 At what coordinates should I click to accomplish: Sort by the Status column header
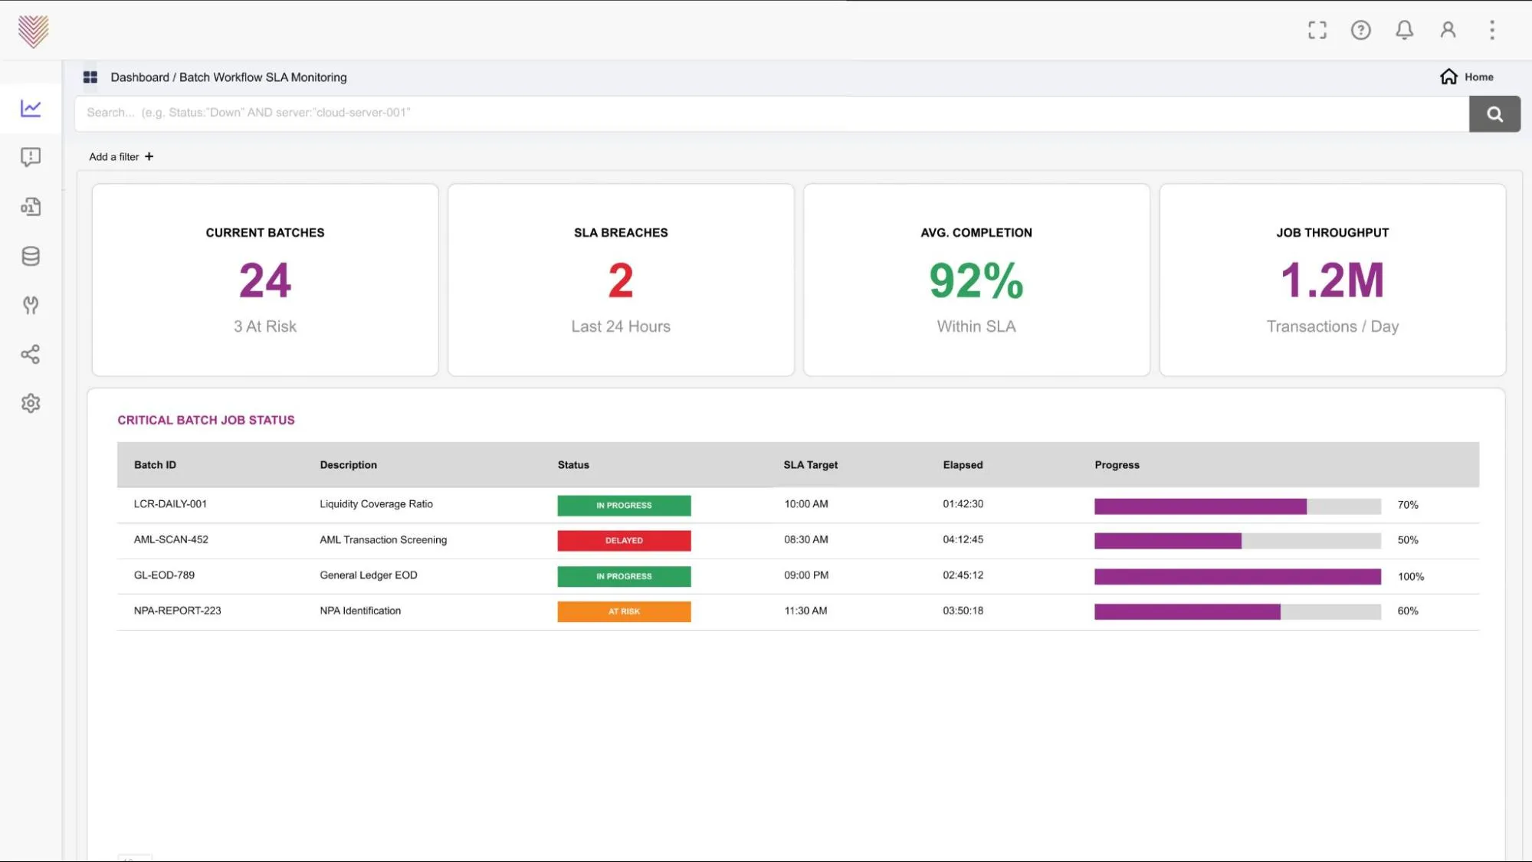[573, 465]
